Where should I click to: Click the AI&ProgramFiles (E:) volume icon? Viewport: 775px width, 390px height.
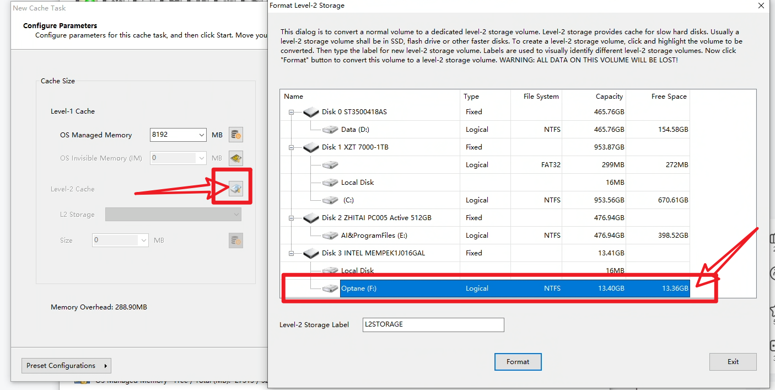(x=330, y=236)
